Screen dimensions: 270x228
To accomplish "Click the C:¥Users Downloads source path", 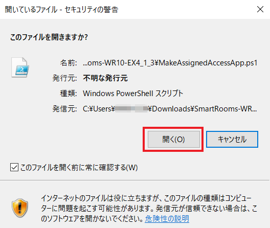I will [170, 109].
